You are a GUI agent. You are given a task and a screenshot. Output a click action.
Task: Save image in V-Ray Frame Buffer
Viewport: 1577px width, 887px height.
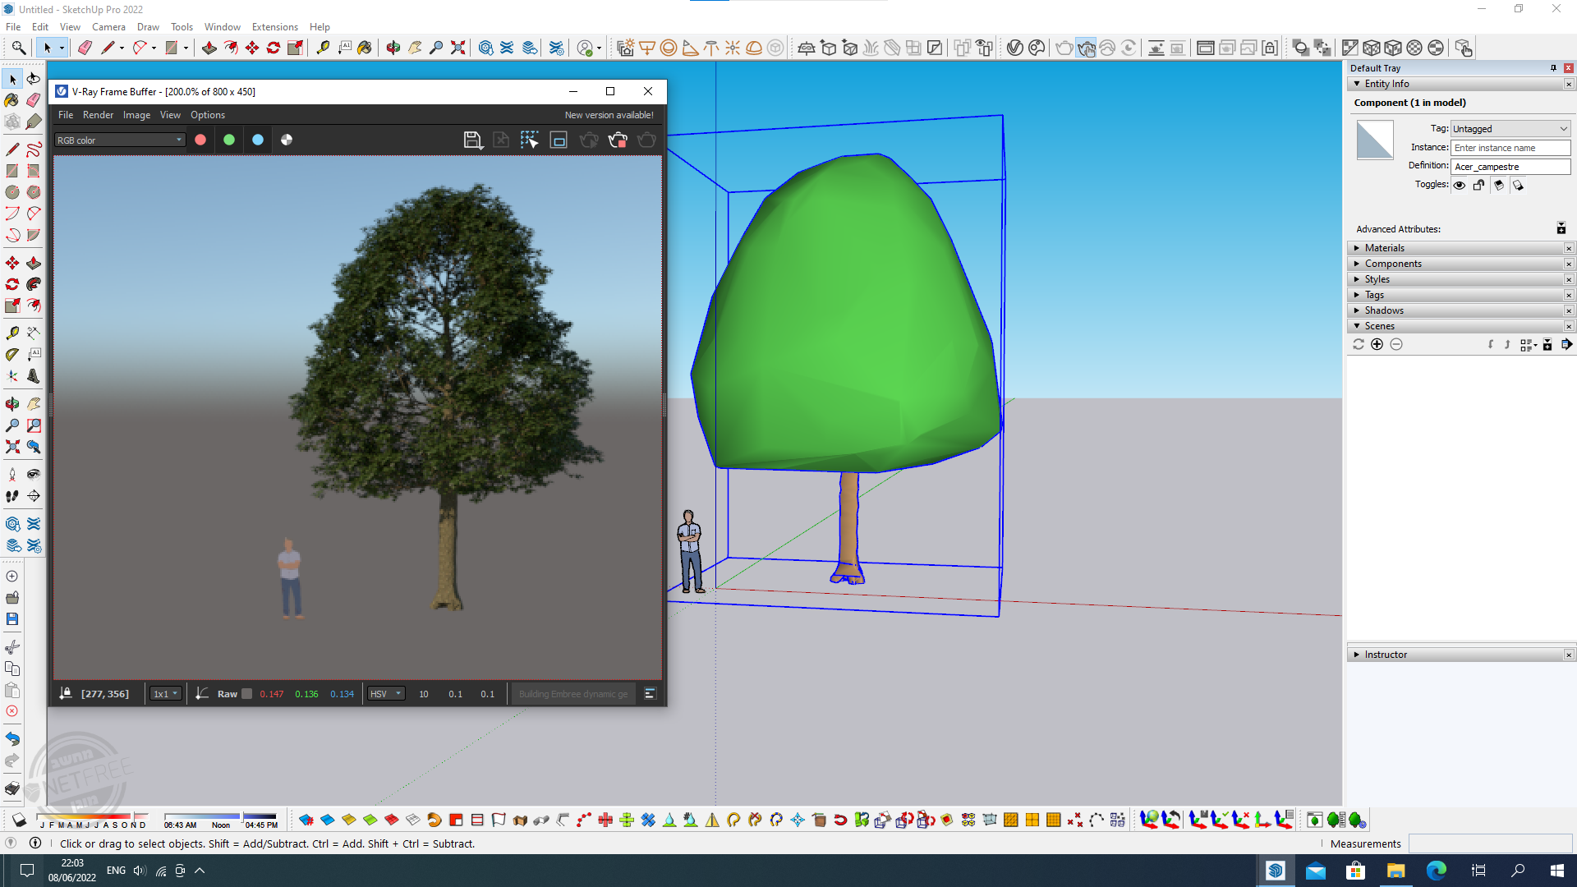[x=472, y=140]
